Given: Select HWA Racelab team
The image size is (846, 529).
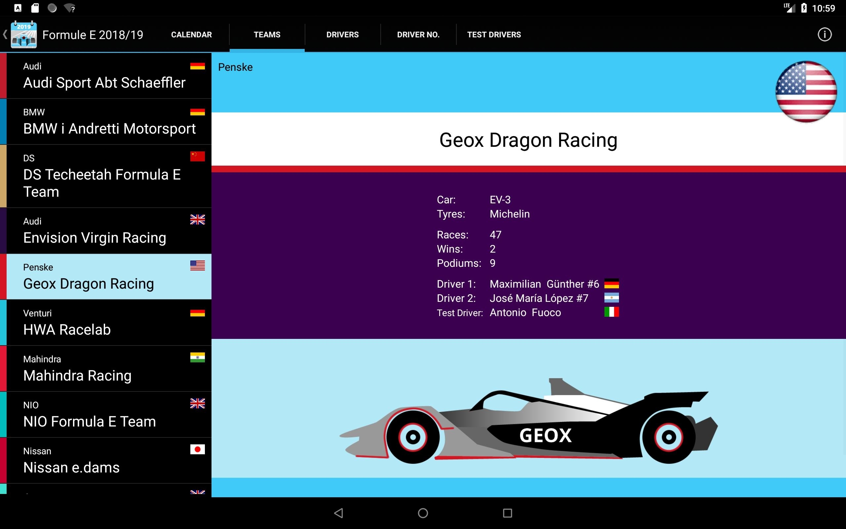Looking at the screenshot, I should [x=105, y=323].
